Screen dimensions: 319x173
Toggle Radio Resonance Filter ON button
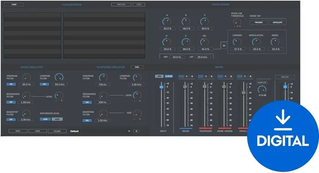(x=11, y=102)
